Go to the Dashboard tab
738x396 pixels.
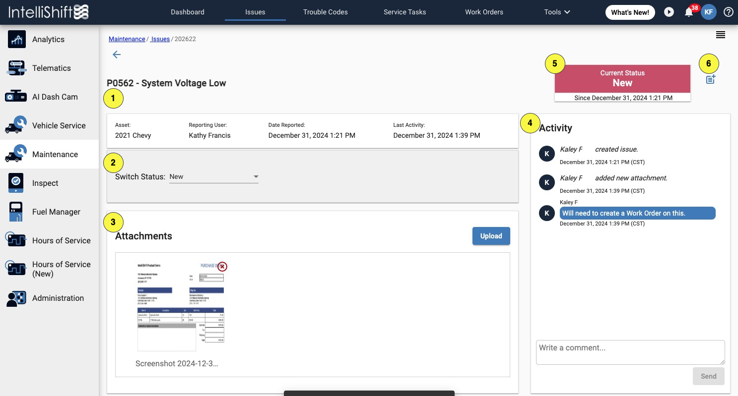click(188, 12)
